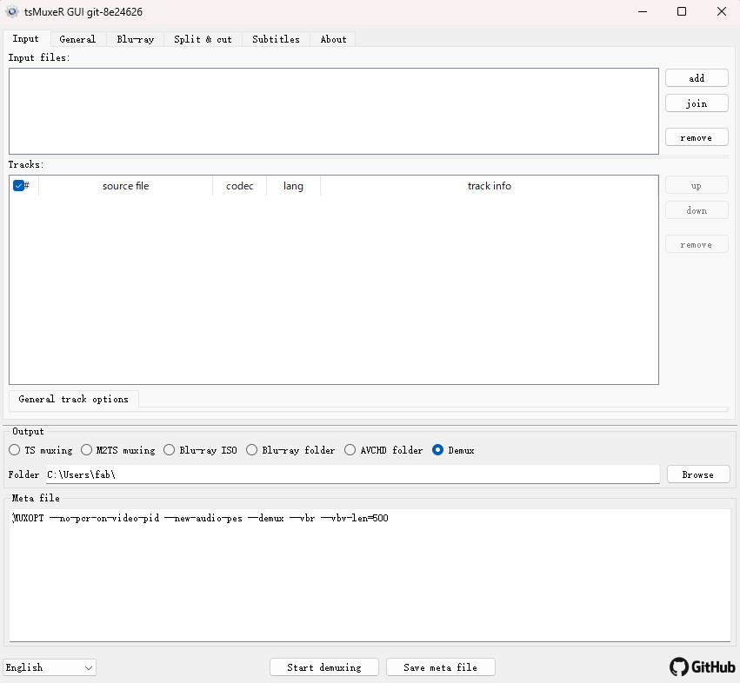Pick the Blu-ray folder output option
This screenshot has width=740, height=683.
point(252,450)
